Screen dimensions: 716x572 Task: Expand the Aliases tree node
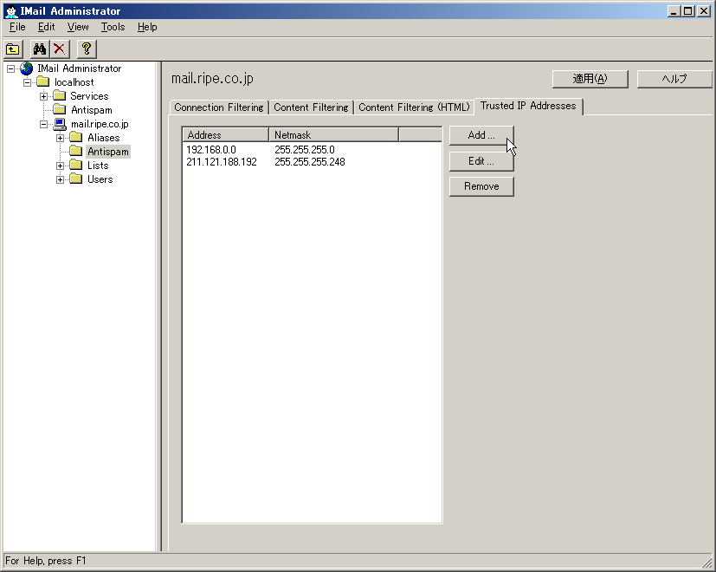[x=61, y=138]
